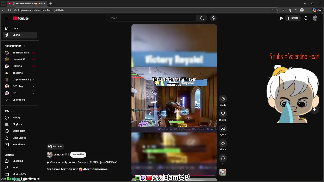
Task: View site information lock icon
Action: click(15, 10)
